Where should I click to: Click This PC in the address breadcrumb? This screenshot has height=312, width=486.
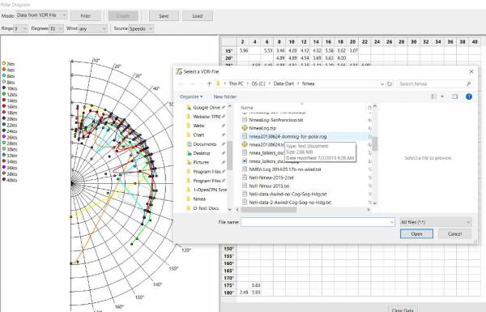pos(236,83)
